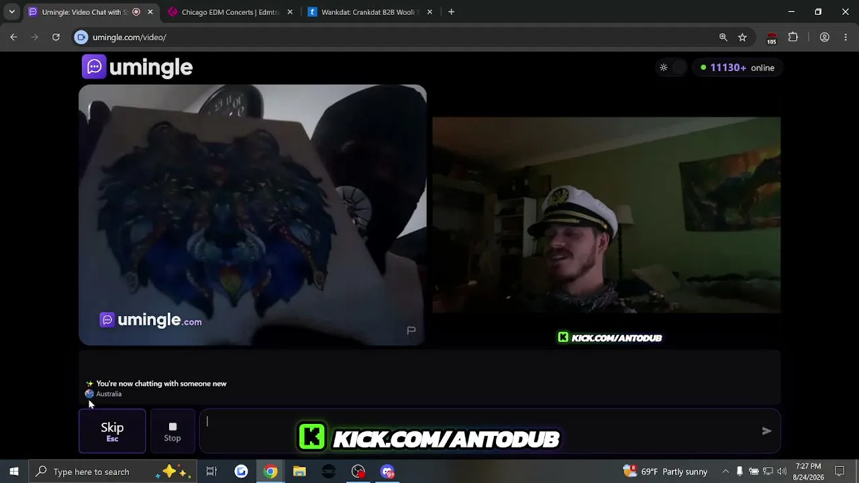Open the purple taskbar app with 9+ badge
Viewport: 859px width, 483px height.
pos(388,472)
